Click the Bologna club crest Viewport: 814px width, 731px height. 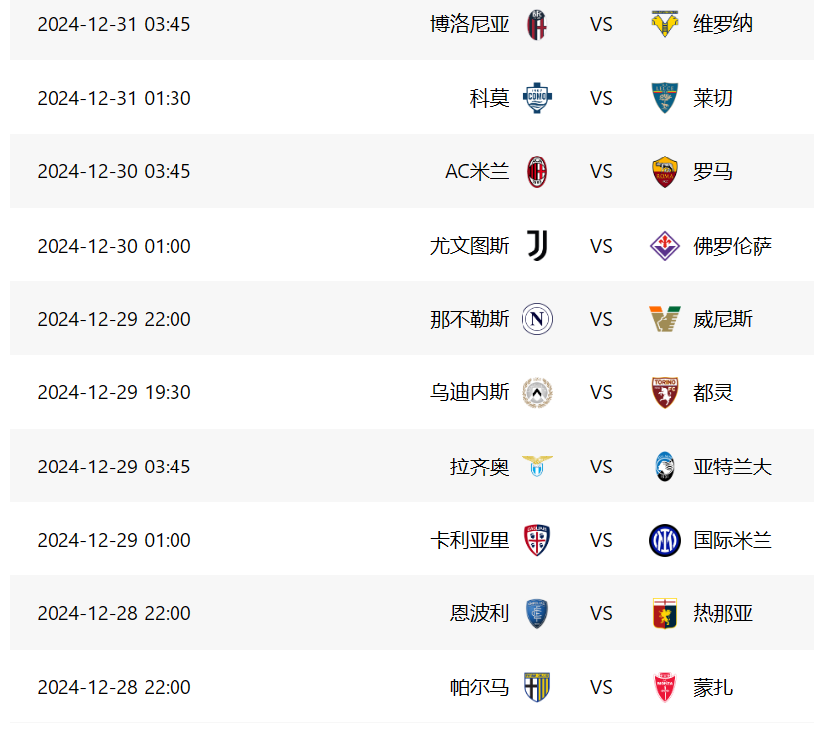click(536, 25)
